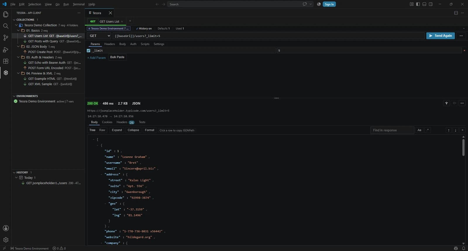
Task: Open request options ellipsis next to Send Again
Action: pyautogui.click(x=461, y=36)
